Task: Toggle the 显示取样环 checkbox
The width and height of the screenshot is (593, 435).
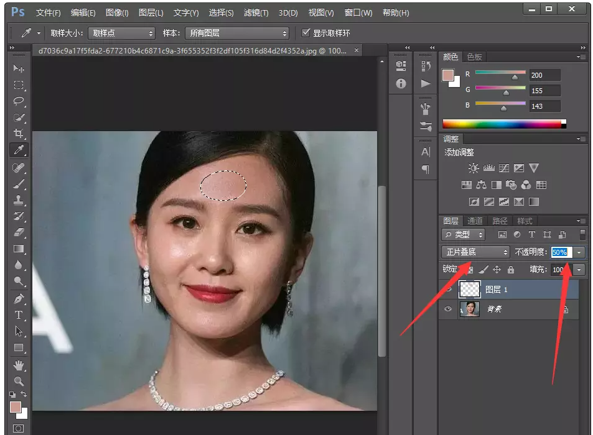Action: pyautogui.click(x=306, y=32)
